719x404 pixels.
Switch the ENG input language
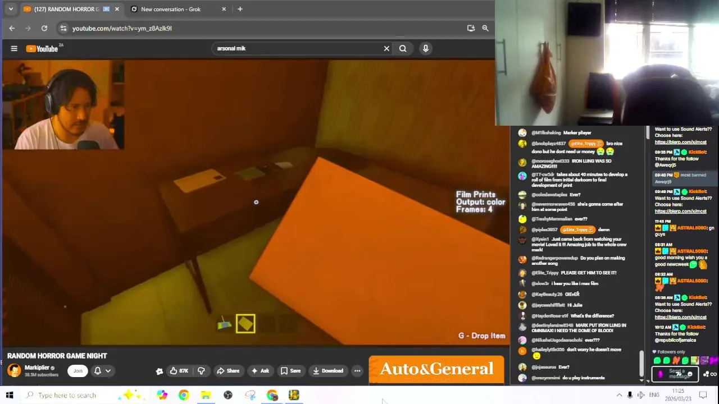point(654,395)
